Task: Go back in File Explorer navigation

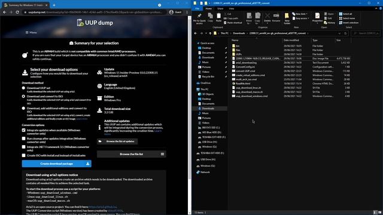Action: [196, 33]
